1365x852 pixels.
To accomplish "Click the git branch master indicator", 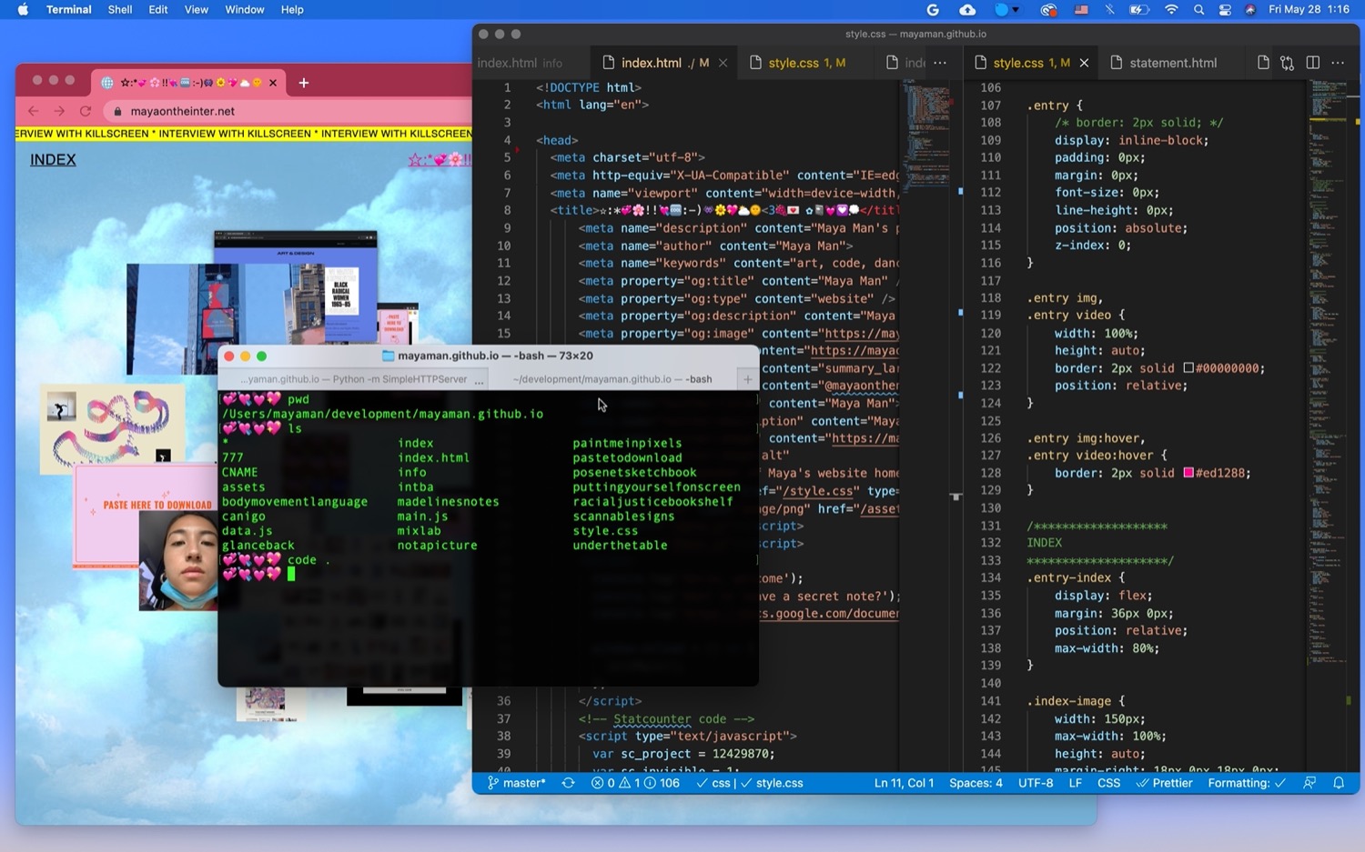I will [x=517, y=783].
